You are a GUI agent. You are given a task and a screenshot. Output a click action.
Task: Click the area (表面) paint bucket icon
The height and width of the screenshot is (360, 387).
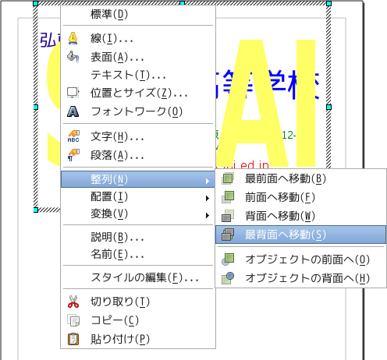click(x=73, y=57)
